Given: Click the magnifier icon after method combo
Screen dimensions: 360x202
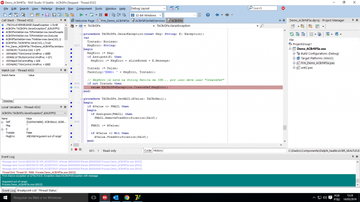Looking at the screenshot, I should point(262,26).
